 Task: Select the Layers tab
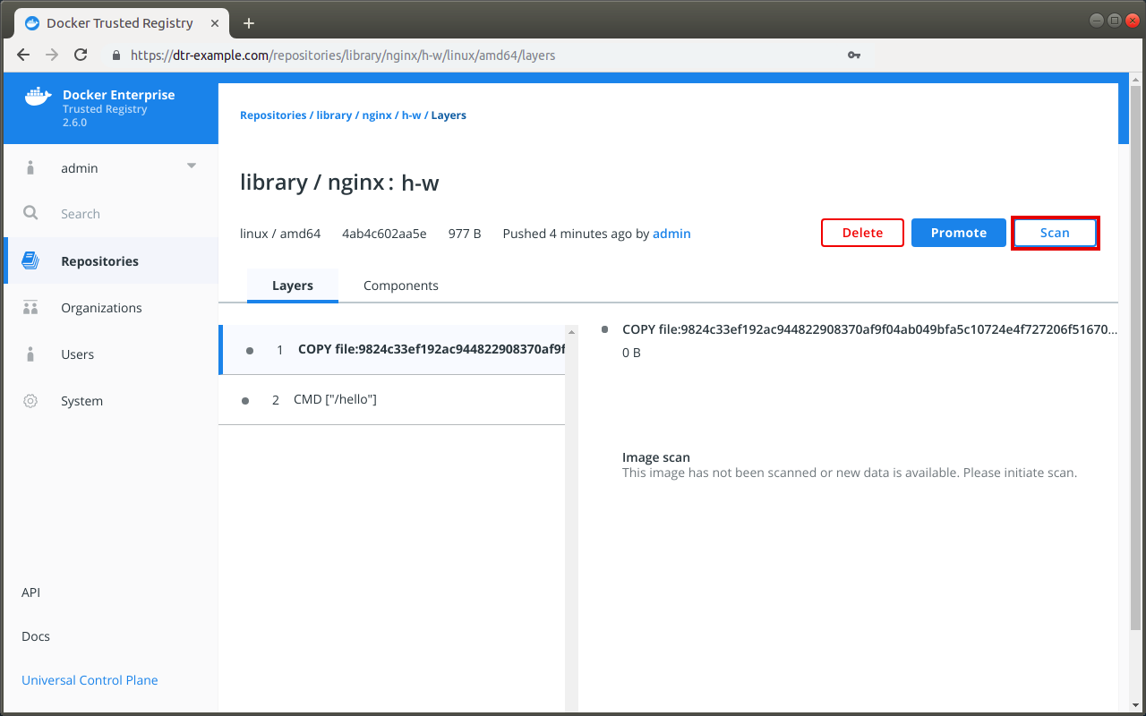[x=292, y=286]
